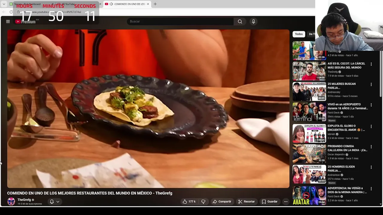This screenshot has height=215, width=383.
Task: Click the search magnifier button
Action: pos(240,21)
